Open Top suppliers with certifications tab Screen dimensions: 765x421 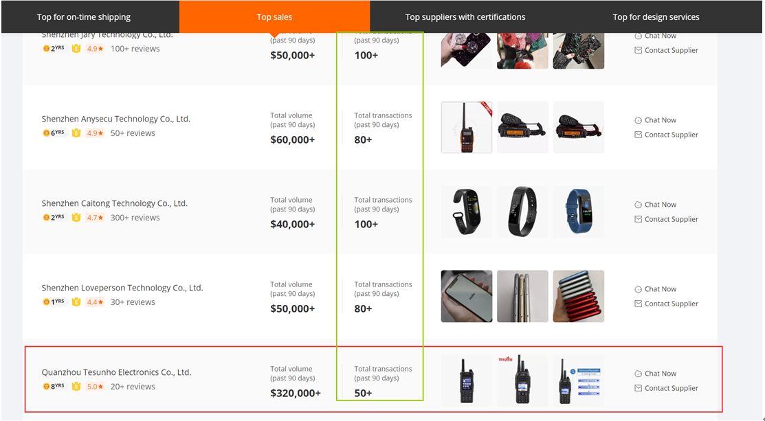pos(465,17)
